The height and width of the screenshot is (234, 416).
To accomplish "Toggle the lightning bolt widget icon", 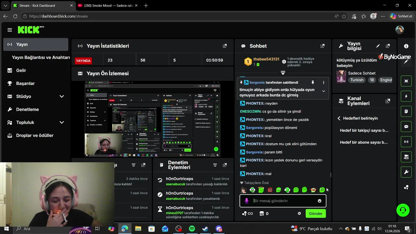I will pos(406,96).
